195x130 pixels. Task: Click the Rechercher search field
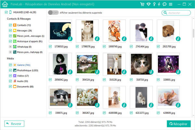176,13
